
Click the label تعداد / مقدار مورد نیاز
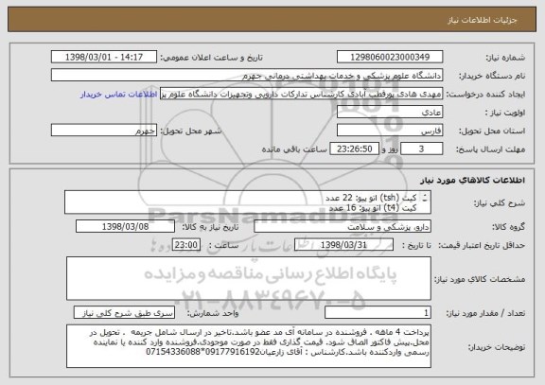point(485,313)
